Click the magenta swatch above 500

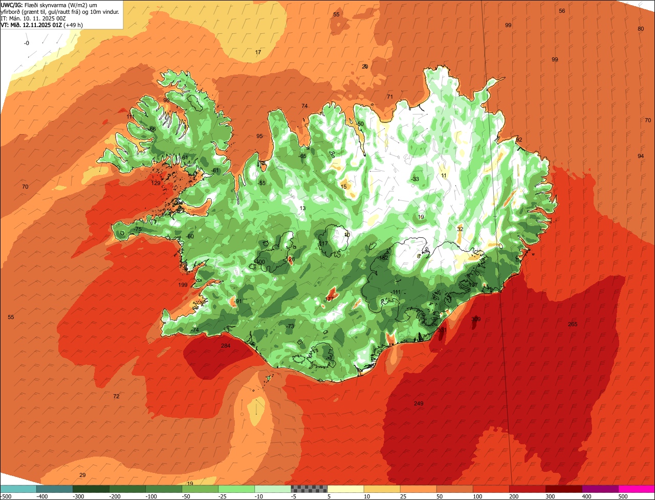pyautogui.click(x=637, y=489)
